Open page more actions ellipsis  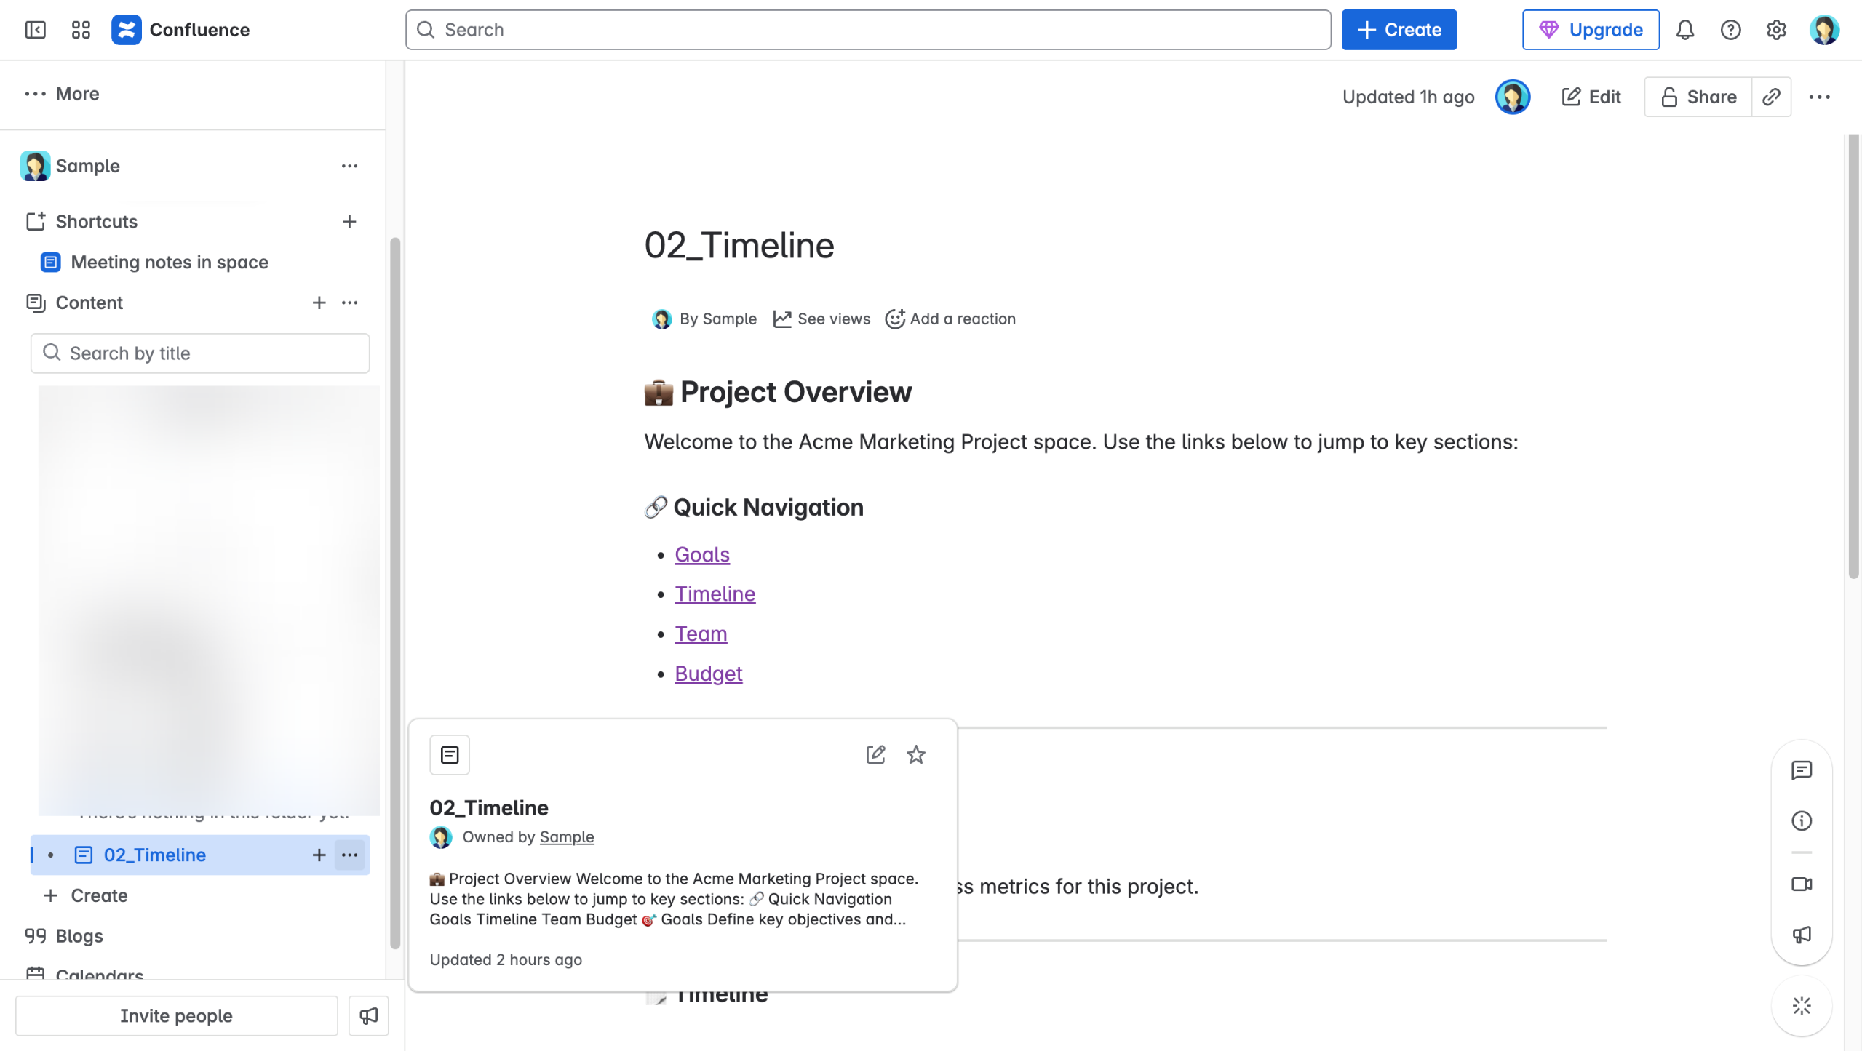(1819, 97)
